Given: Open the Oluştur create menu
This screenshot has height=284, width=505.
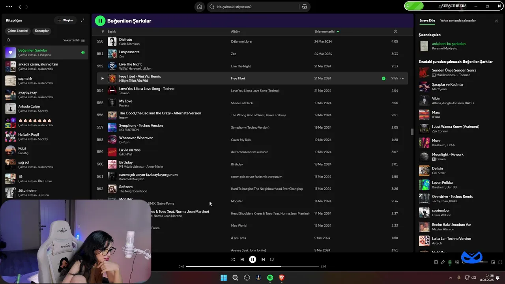Looking at the screenshot, I should point(65,20).
